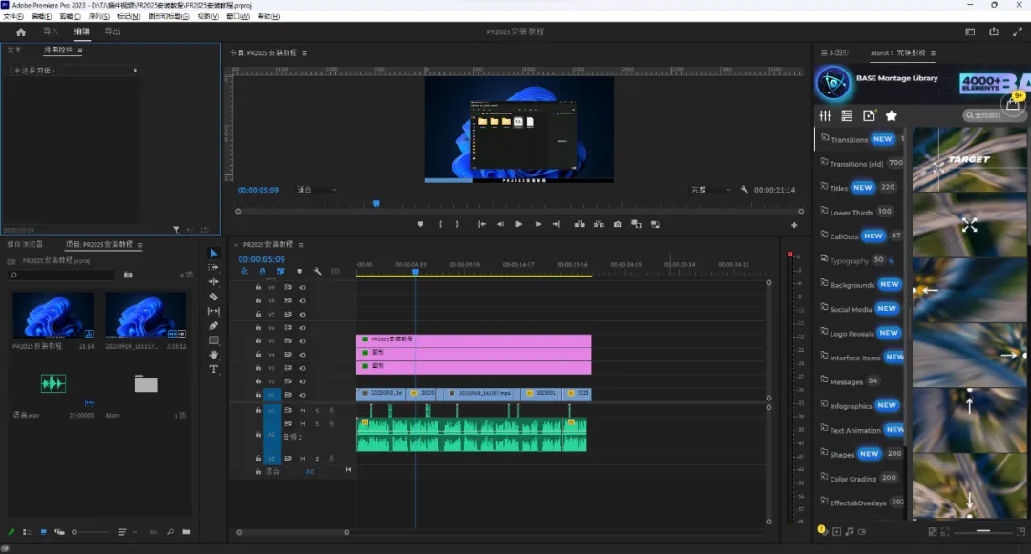Open timeline settings wrench icon
This screenshot has width=1031, height=554.
pyautogui.click(x=318, y=271)
